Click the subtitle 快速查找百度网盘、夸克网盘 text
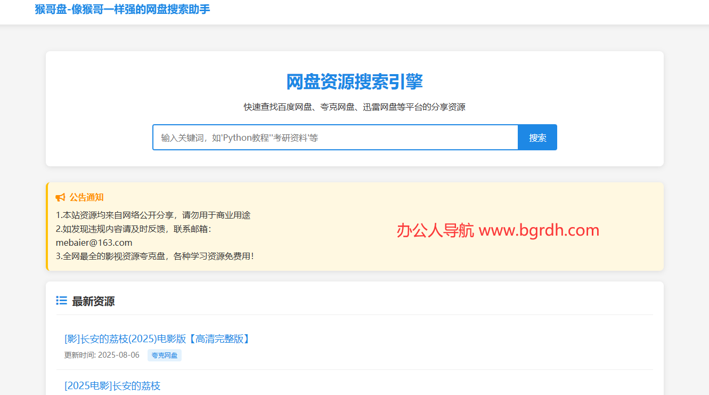This screenshot has height=395, width=709. (354, 107)
